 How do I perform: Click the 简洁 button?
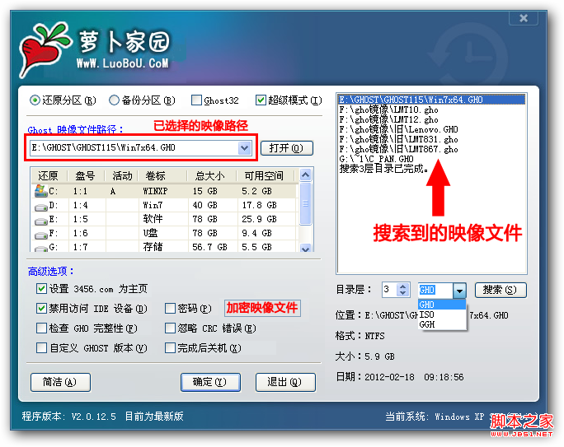[60, 382]
